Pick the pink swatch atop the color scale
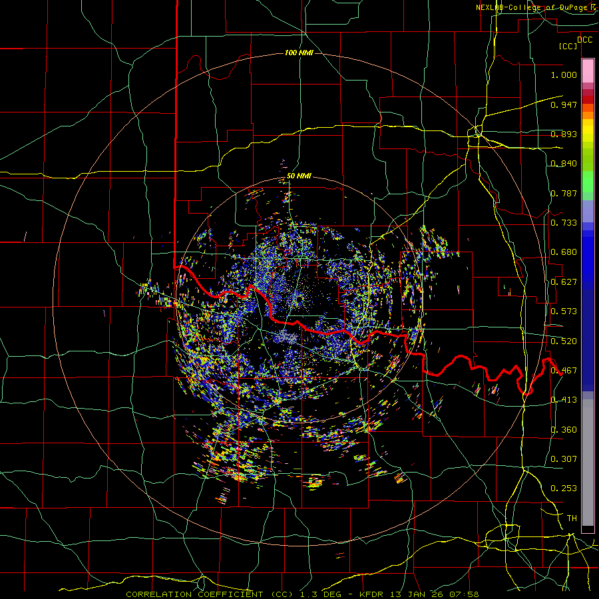Viewport: 599px width, 599px height. [588, 71]
